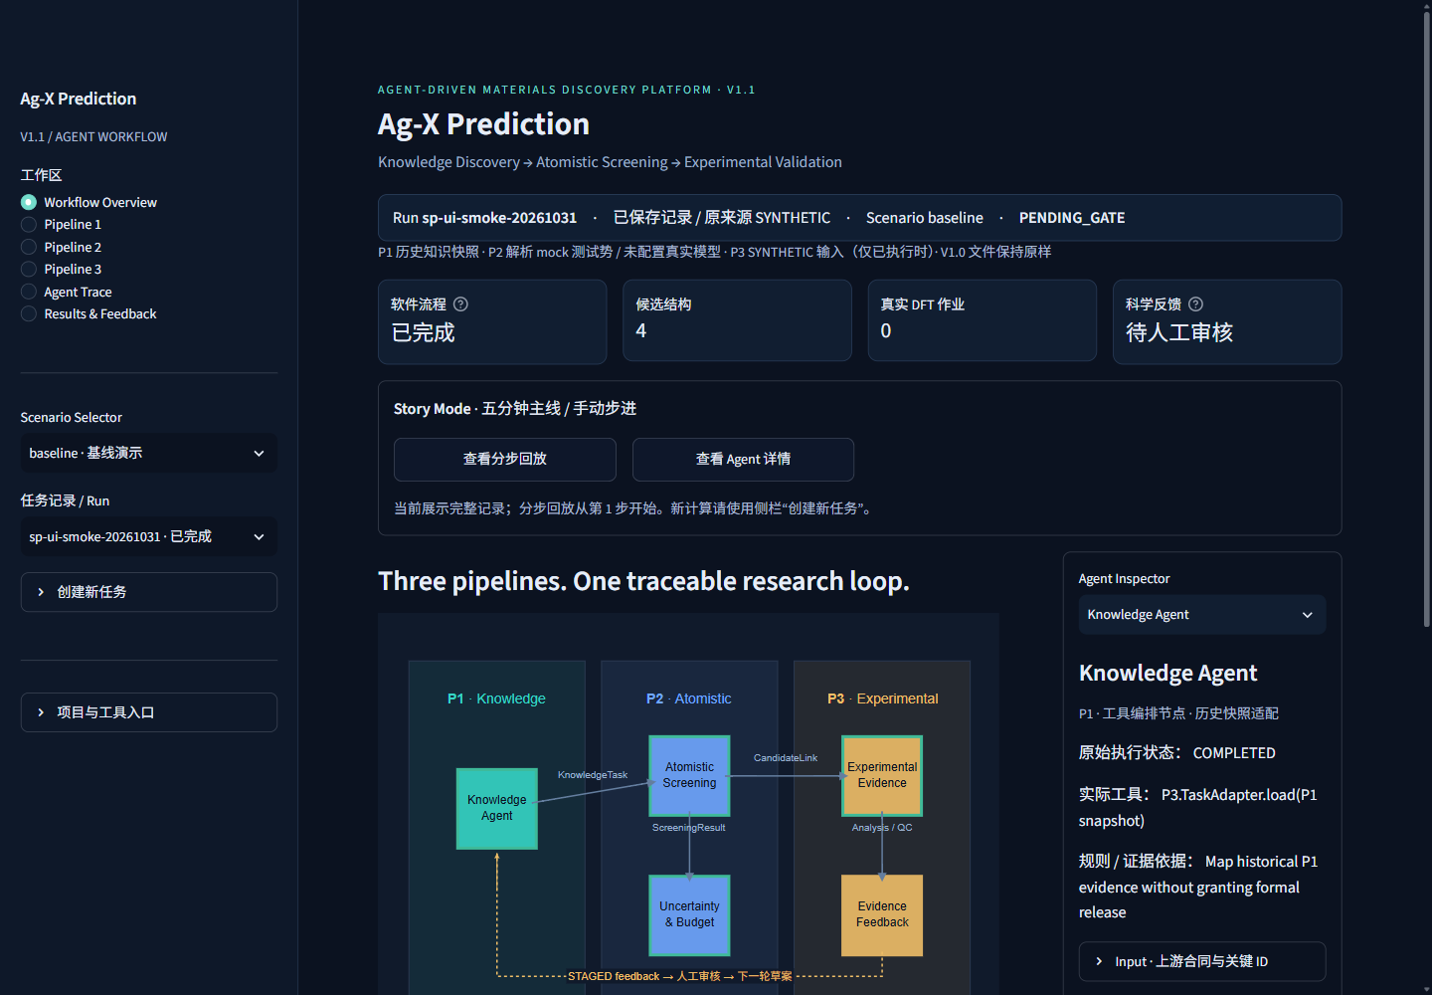Click the PENDING_GATE status text

1072,218
